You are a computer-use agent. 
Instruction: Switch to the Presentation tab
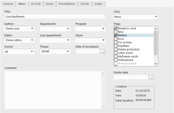(x=67, y=4)
